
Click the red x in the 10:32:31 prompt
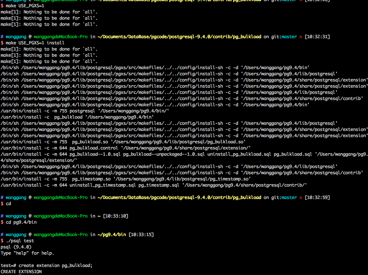pos(301,37)
